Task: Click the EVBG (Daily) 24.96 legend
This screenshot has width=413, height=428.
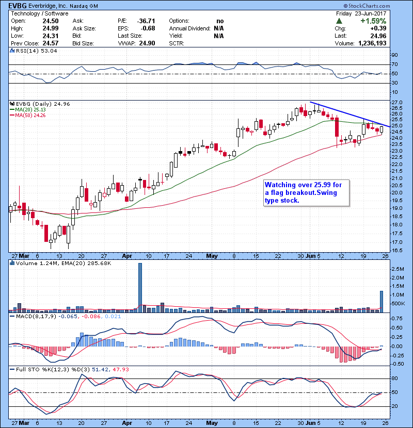Action: 43,104
